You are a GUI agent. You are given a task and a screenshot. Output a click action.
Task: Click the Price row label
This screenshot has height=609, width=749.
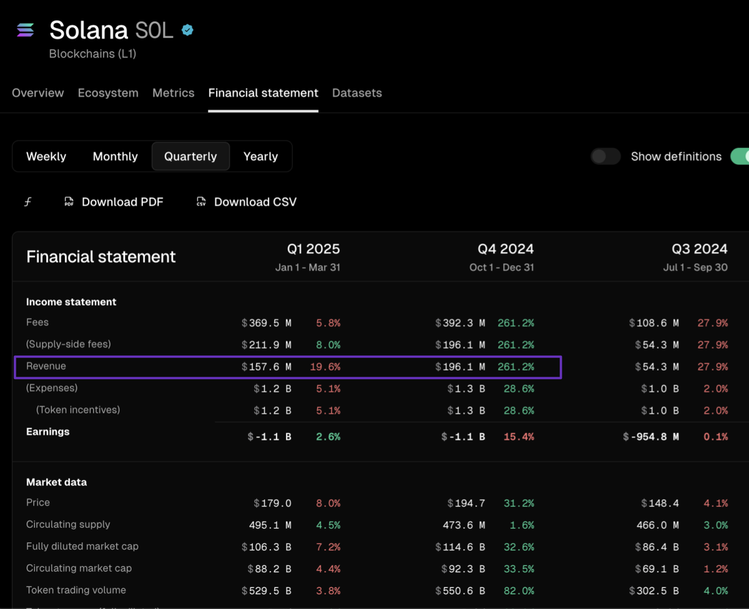(38, 503)
